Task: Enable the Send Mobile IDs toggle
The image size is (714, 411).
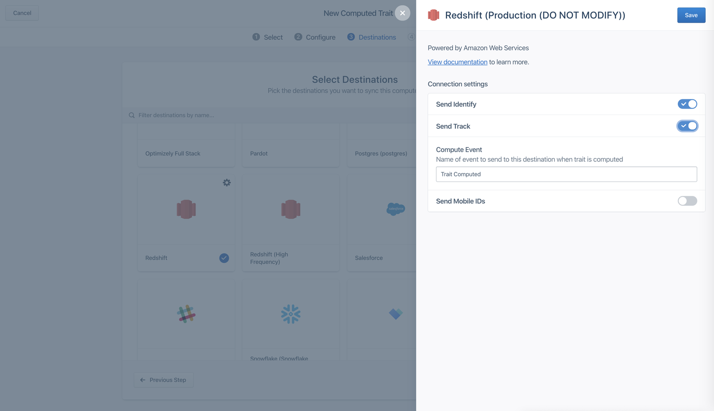Action: [687, 201]
